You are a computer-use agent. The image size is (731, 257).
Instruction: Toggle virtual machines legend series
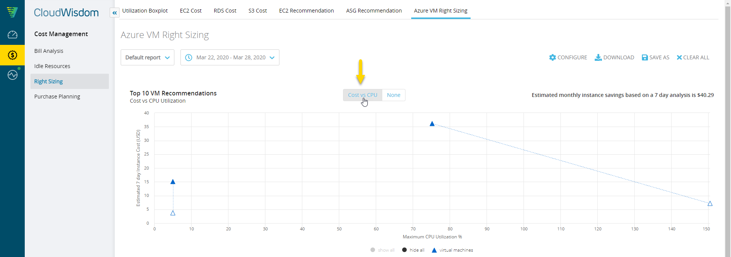tap(452, 250)
